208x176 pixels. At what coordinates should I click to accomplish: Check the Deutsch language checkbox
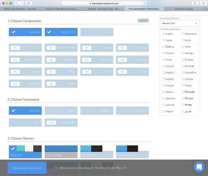tap(164, 66)
